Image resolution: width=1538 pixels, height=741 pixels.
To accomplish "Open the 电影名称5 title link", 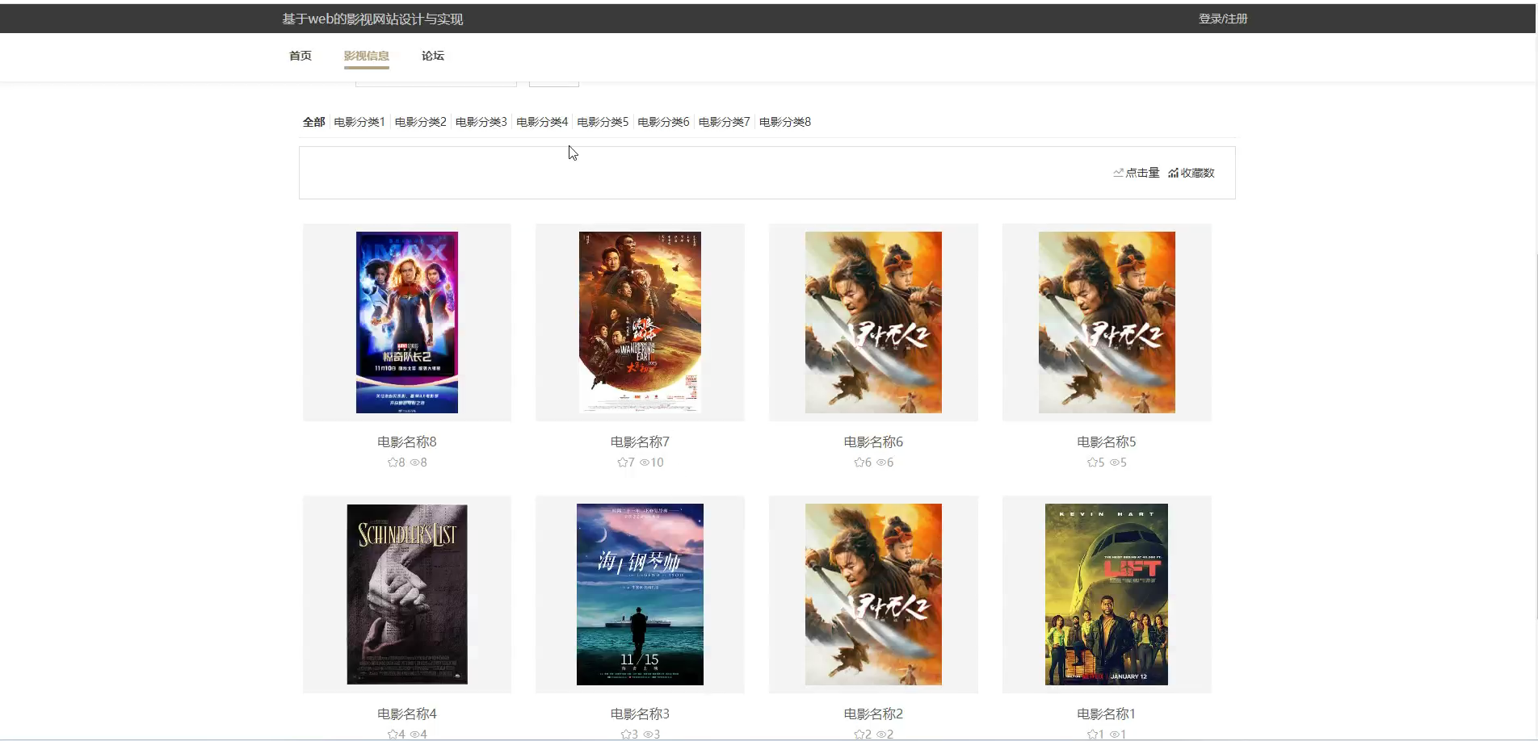I will [x=1107, y=442].
